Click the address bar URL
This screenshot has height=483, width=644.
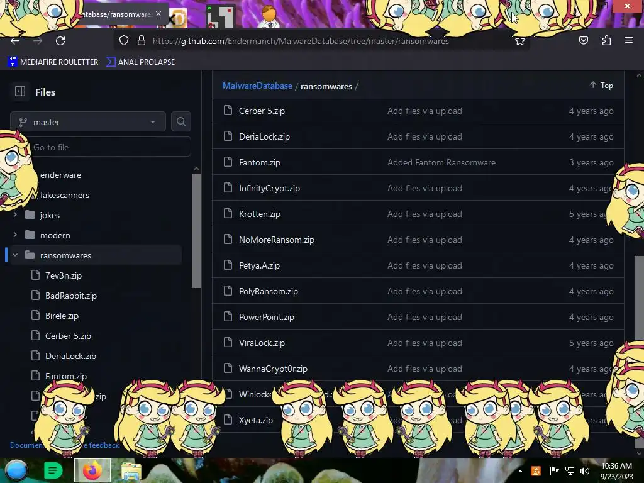click(x=301, y=41)
